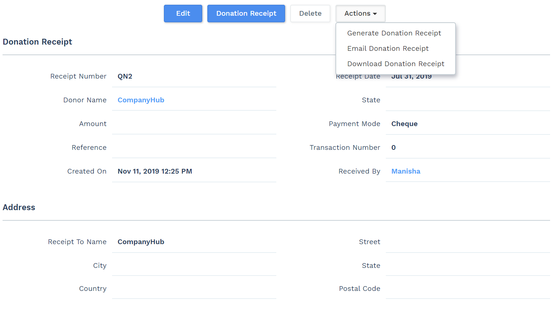
Task: Click the blue Edit button
Action: click(x=183, y=14)
